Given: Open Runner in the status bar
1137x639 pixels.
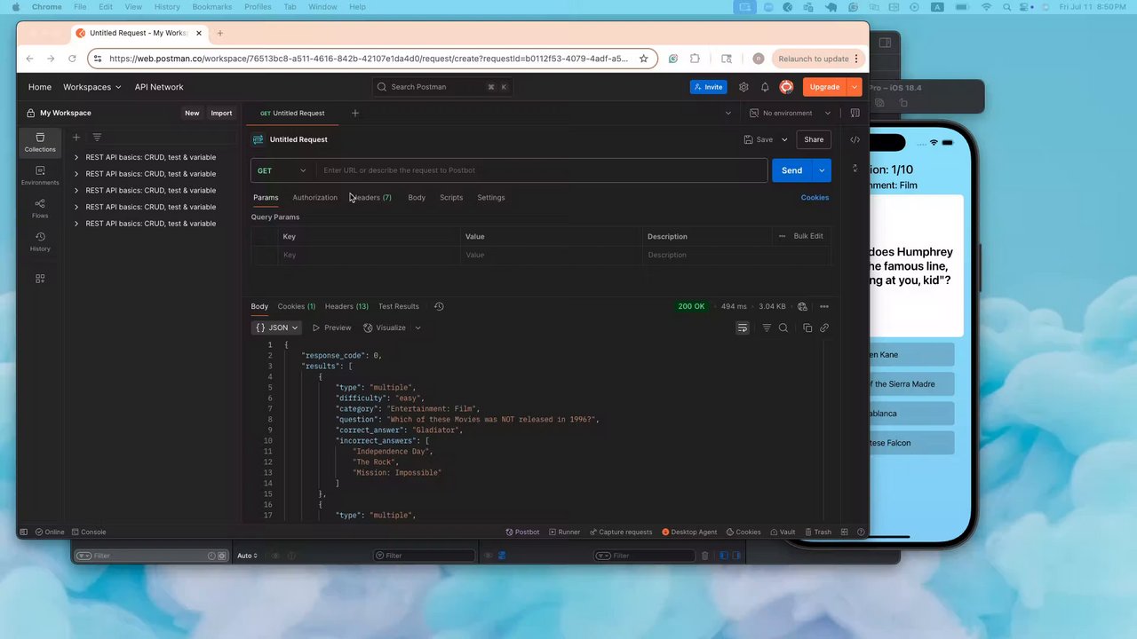Looking at the screenshot, I should (x=564, y=532).
